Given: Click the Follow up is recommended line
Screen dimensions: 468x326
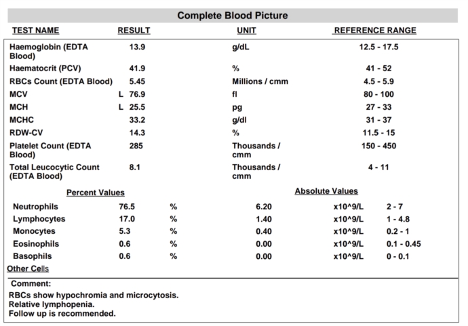Looking at the screenshot, I should click(x=62, y=314).
